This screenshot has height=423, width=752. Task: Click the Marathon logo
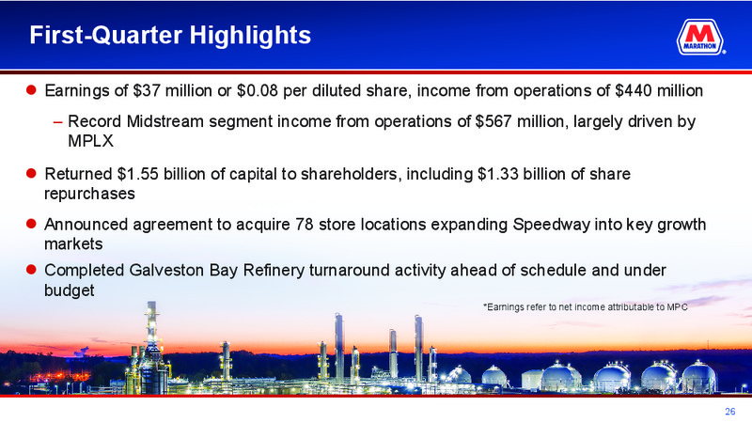tap(700, 37)
